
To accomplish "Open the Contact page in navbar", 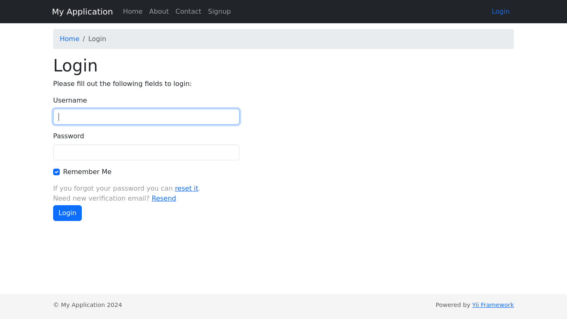I will tap(188, 12).
